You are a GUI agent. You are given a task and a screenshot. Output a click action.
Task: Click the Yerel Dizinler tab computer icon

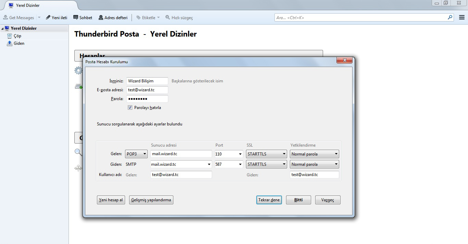pyautogui.click(x=11, y=5)
